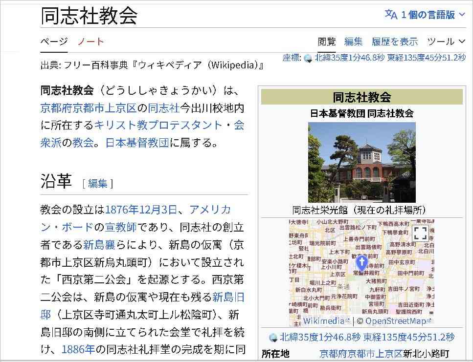Open the キリスト教 link
Screen dimensions: 473x362
point(121,125)
